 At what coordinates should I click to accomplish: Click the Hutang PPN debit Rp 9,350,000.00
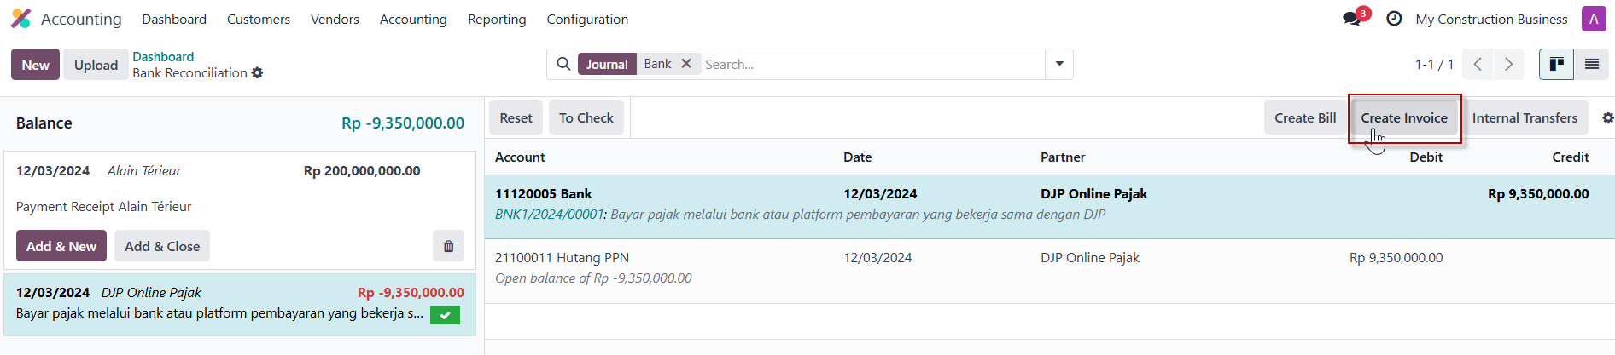click(x=1396, y=258)
